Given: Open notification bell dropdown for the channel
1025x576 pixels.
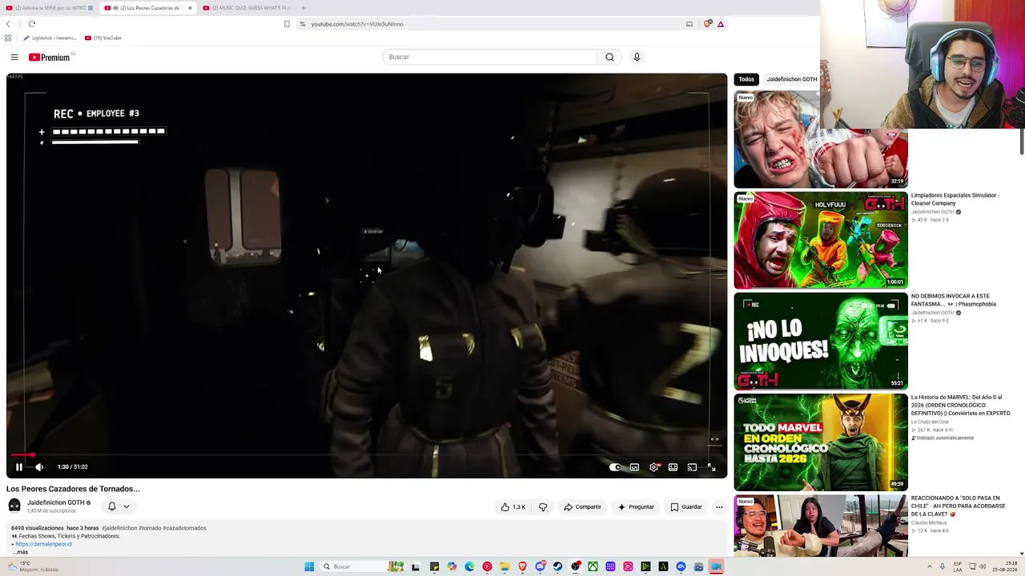Looking at the screenshot, I should pyautogui.click(x=119, y=506).
